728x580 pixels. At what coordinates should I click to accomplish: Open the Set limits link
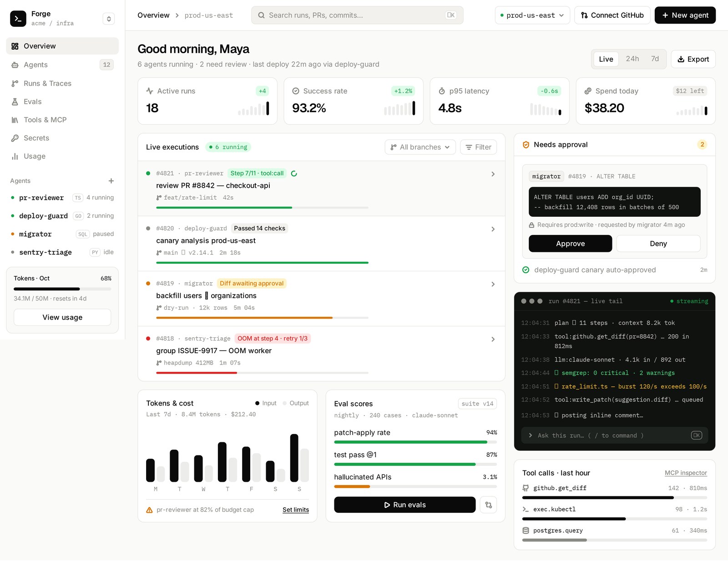click(296, 510)
